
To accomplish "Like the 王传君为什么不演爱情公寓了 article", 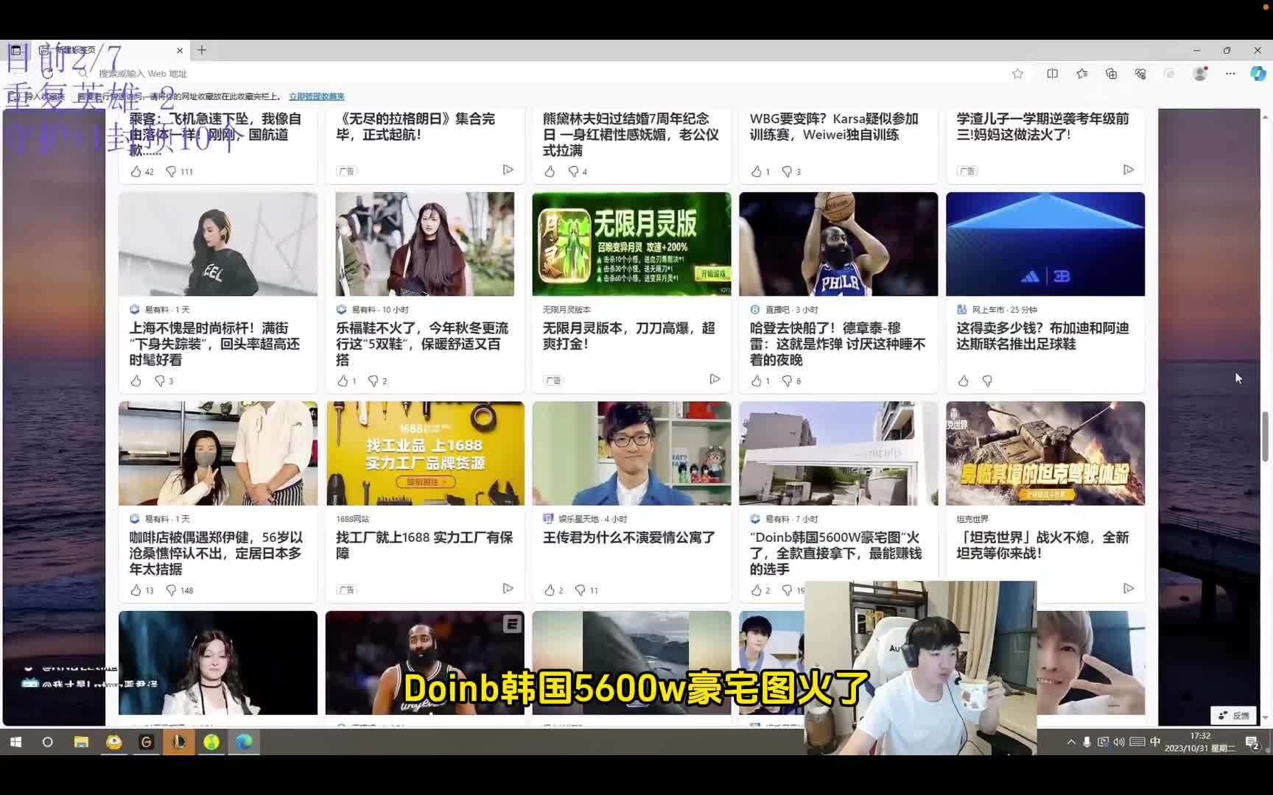I will [550, 590].
